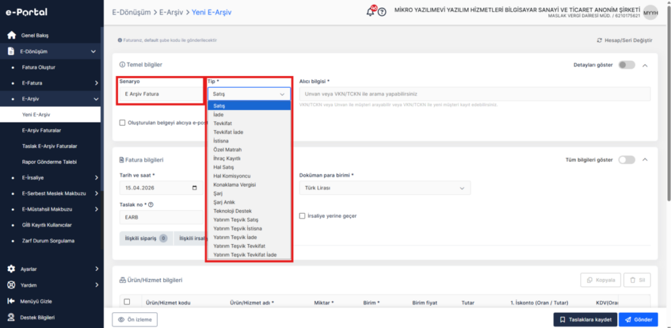671x328 pixels.
Task: Open the İlişkili sipariş tab
Action: (146, 238)
